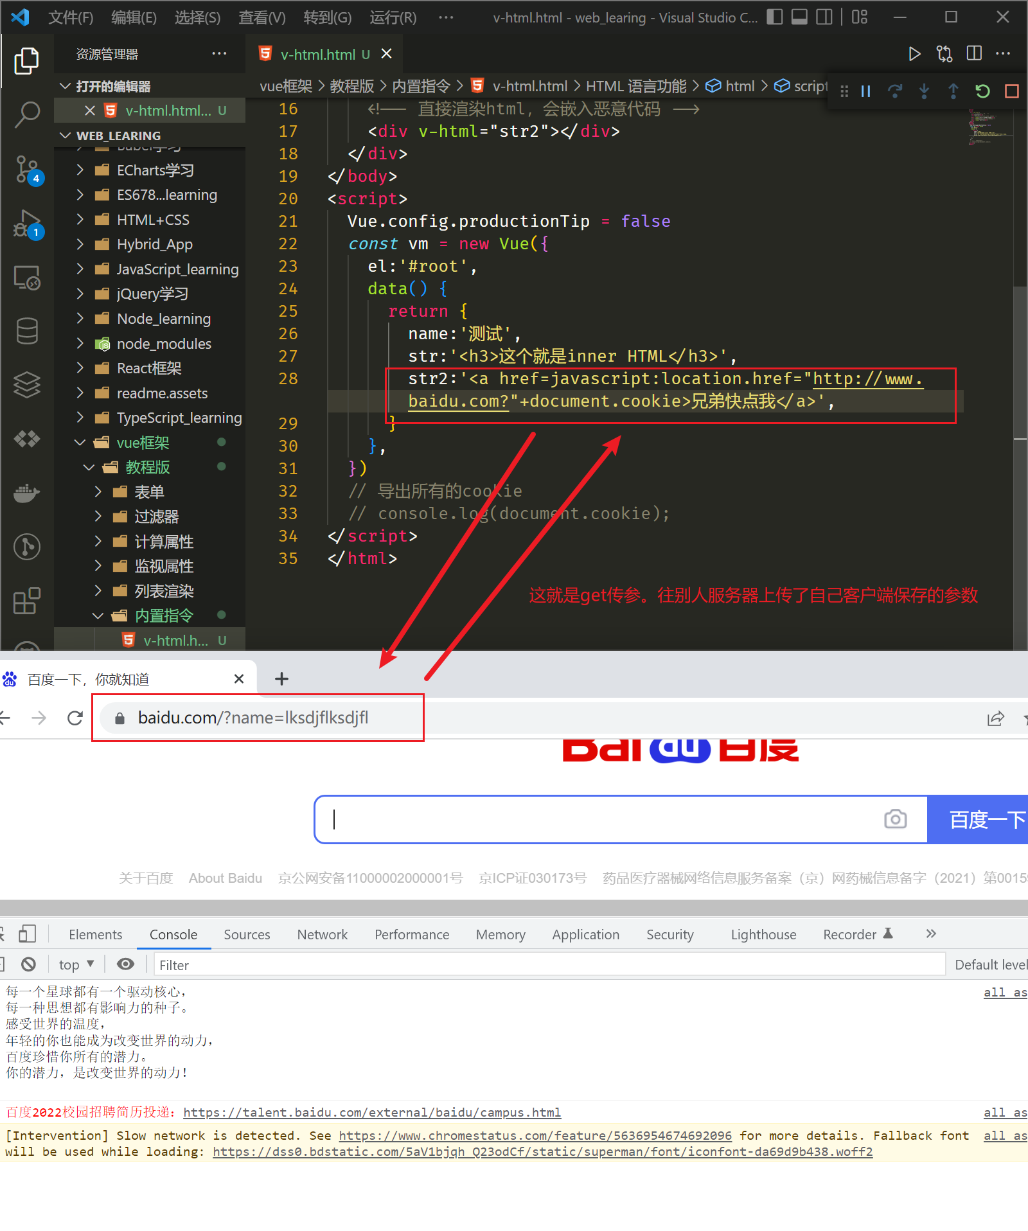Open the Explorer view in activity bar
The width and height of the screenshot is (1028, 1231).
(x=26, y=60)
